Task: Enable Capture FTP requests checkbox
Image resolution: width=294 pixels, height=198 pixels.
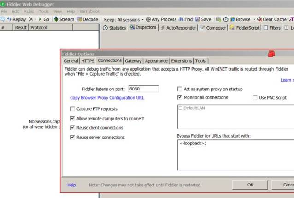Action: tap(72, 109)
